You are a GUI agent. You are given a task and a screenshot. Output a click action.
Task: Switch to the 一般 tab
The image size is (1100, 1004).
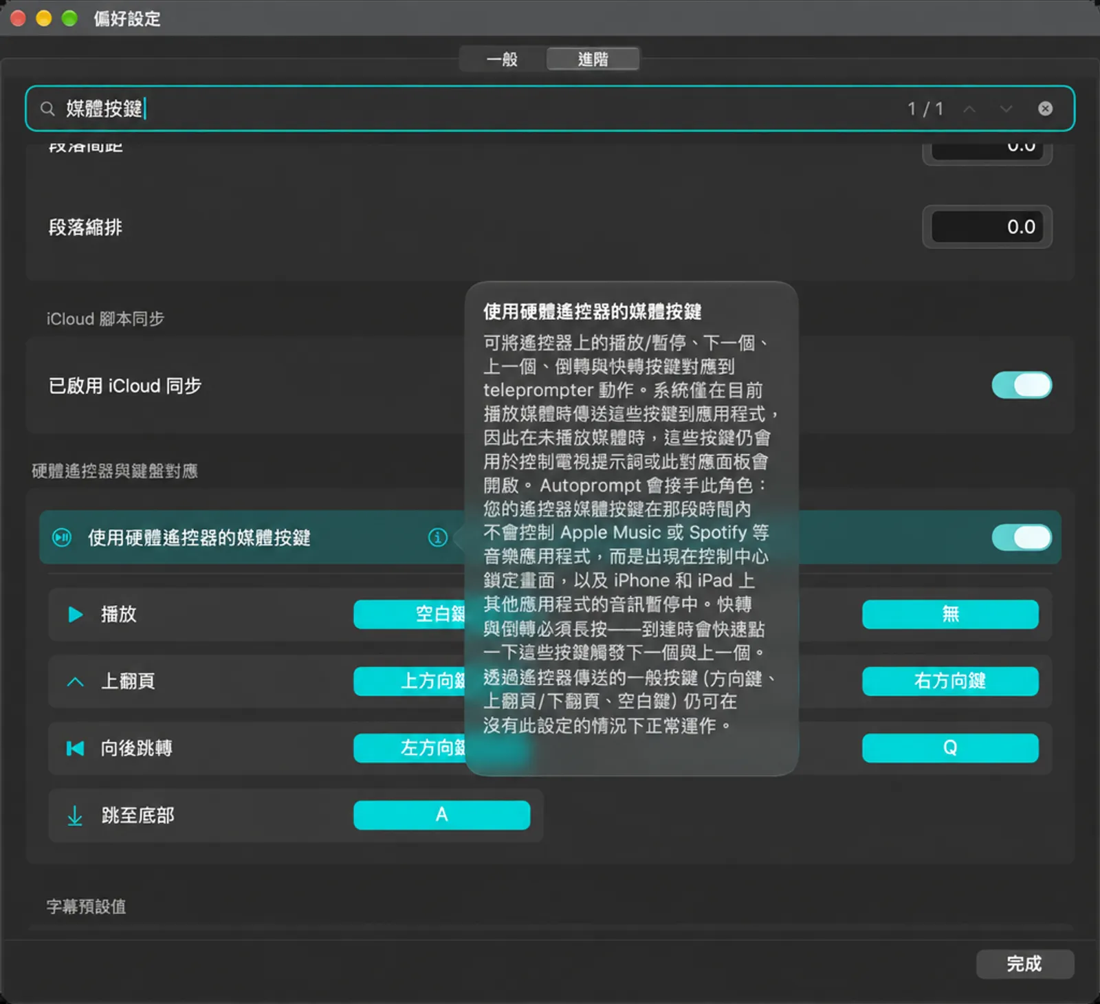[x=502, y=59]
